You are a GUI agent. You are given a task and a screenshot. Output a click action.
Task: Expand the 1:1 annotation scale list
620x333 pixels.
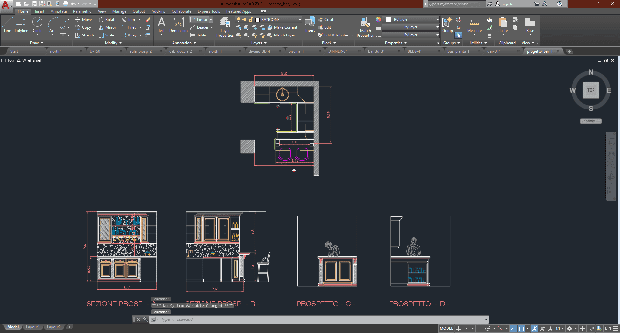560,328
